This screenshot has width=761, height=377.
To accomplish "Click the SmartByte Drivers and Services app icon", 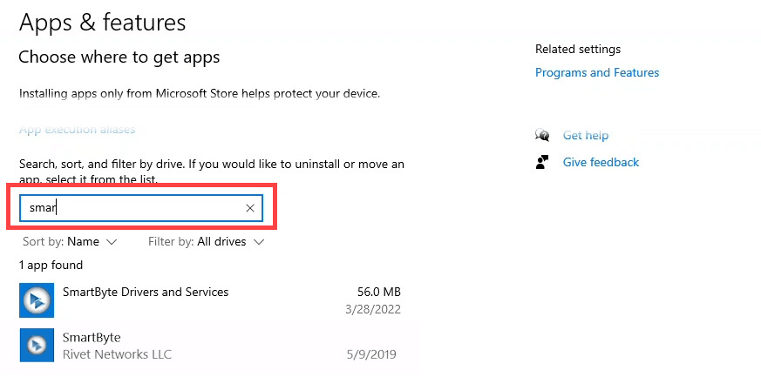I will 37,301.
